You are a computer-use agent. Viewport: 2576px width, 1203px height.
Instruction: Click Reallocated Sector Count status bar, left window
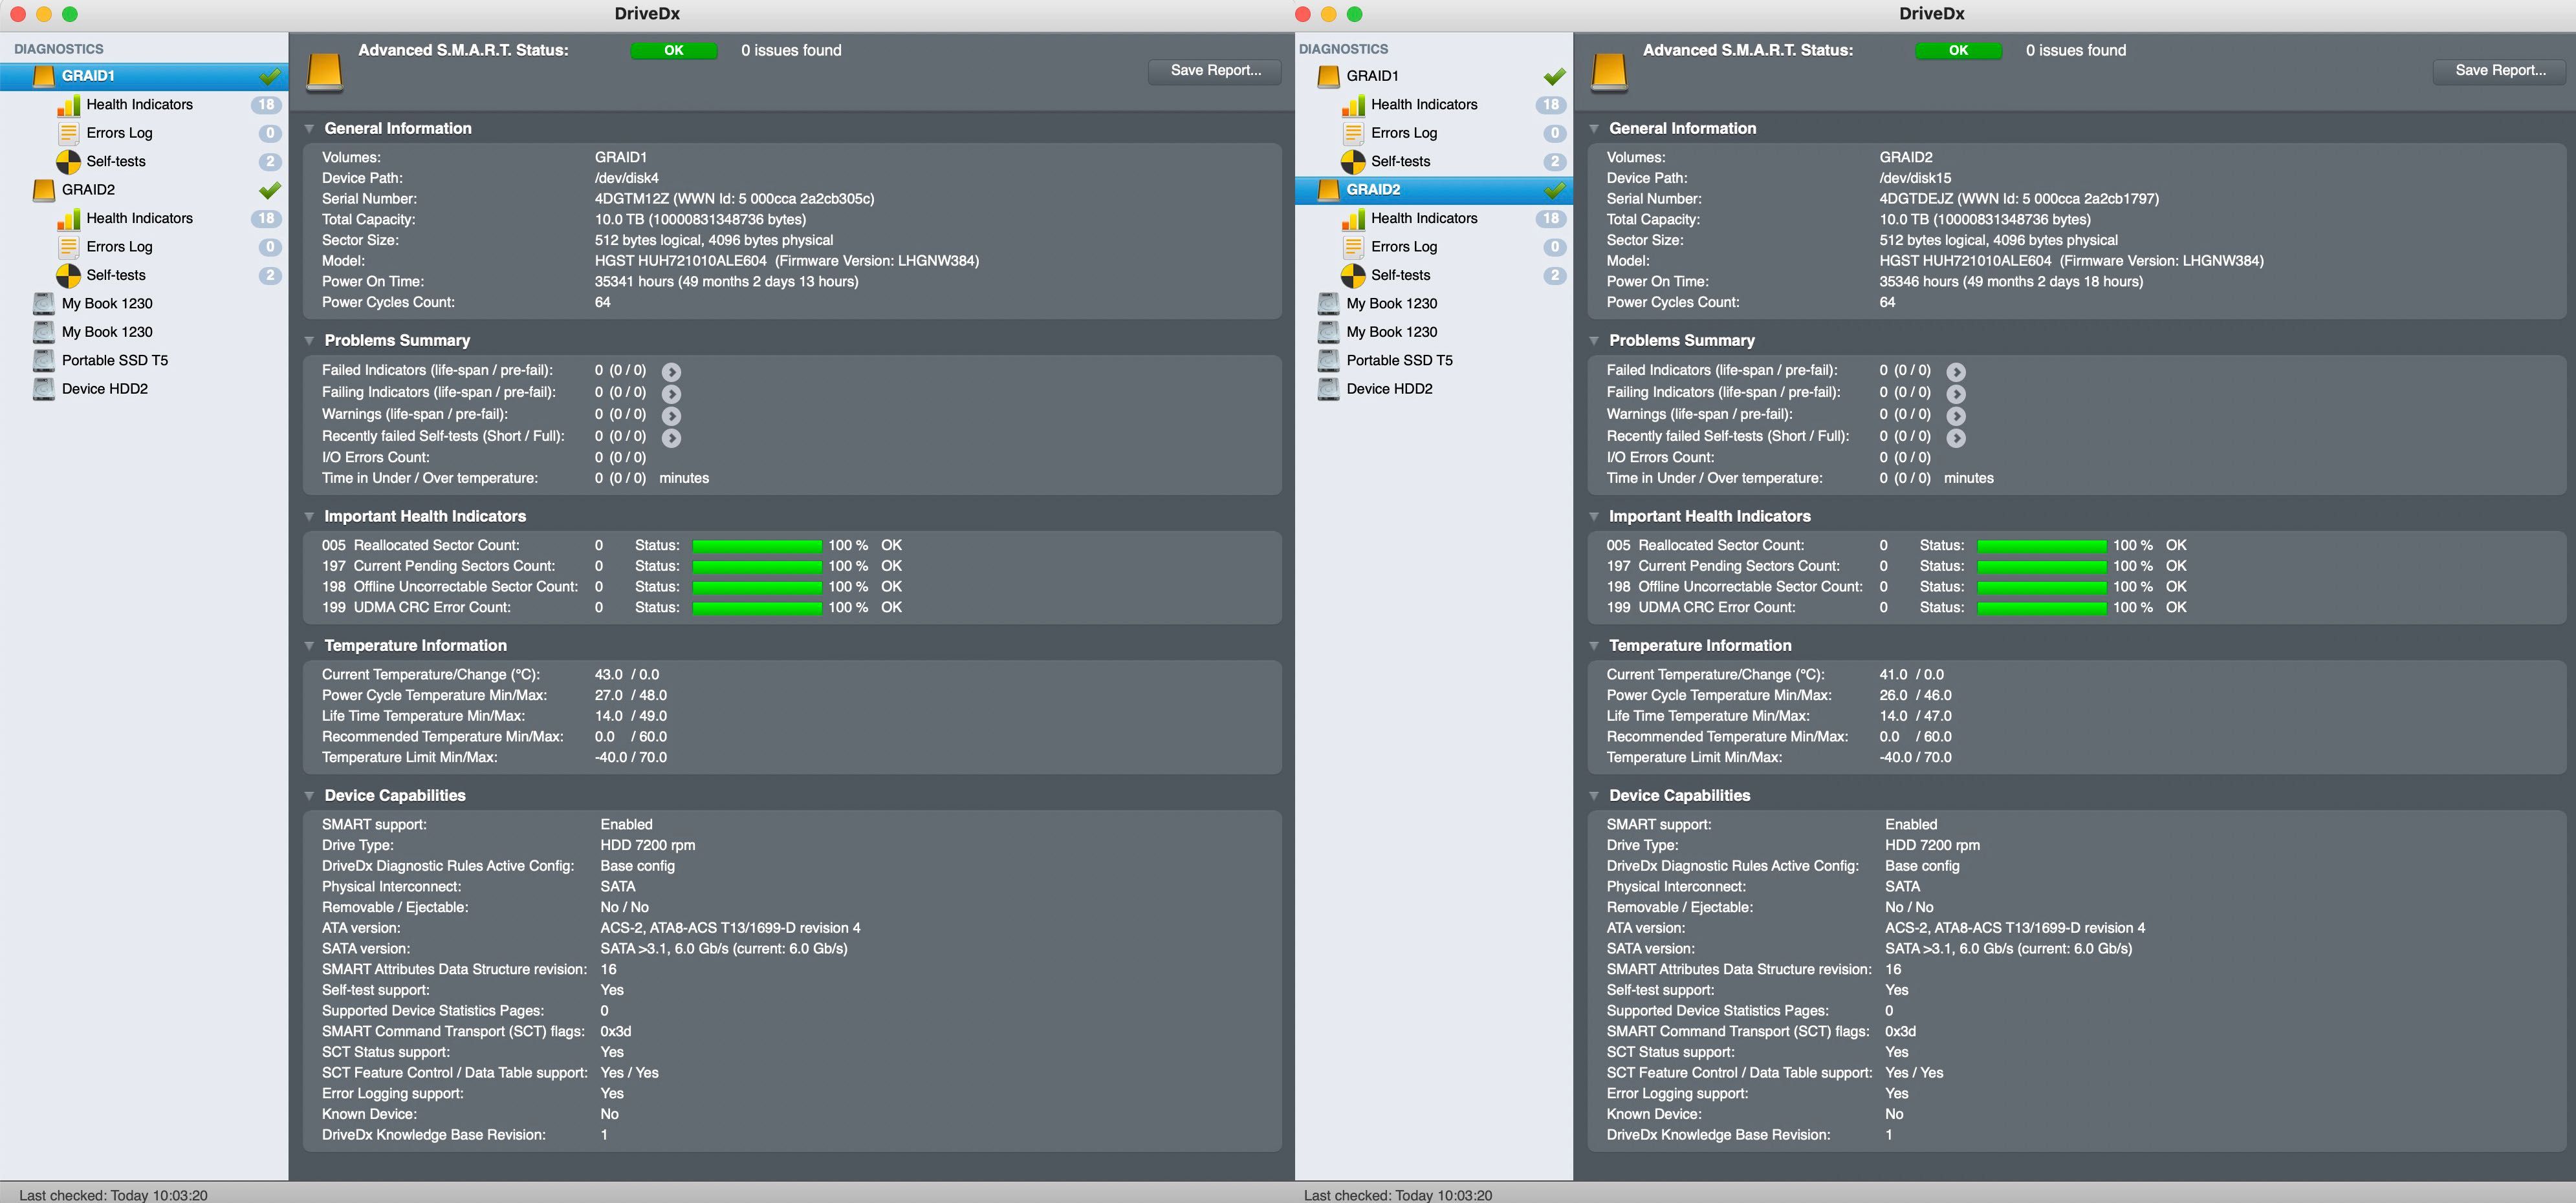point(757,546)
